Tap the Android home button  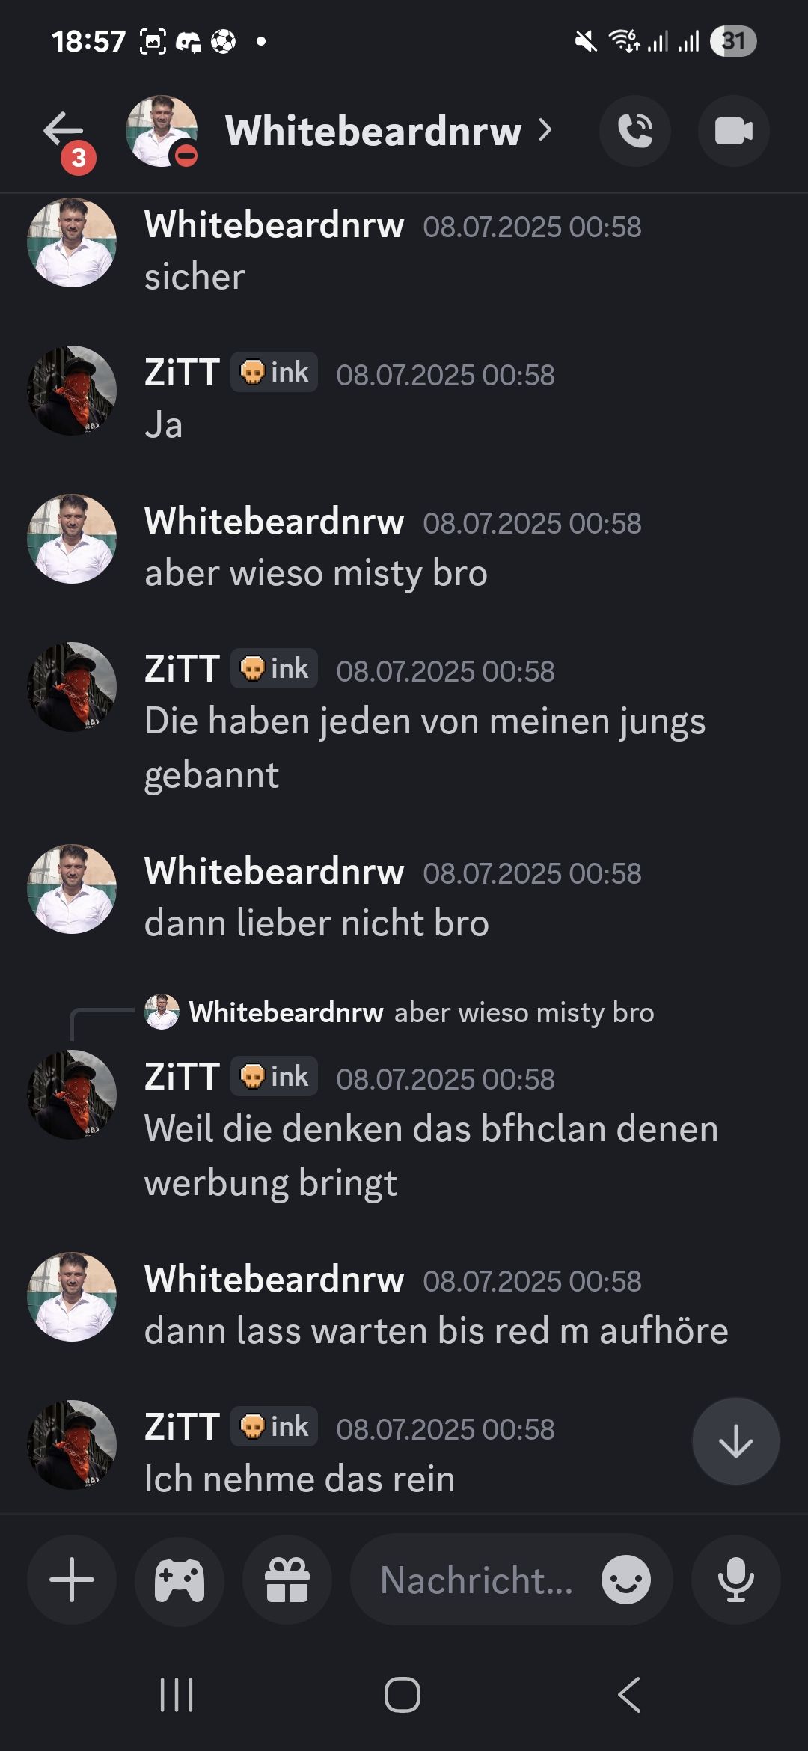(403, 1695)
